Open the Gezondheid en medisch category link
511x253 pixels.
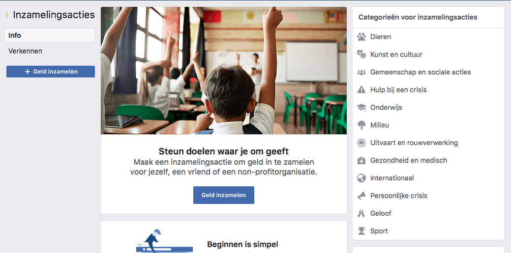[x=409, y=160]
